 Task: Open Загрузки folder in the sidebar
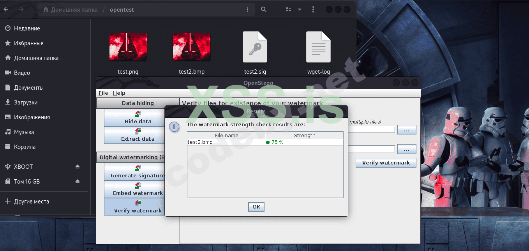point(45,103)
